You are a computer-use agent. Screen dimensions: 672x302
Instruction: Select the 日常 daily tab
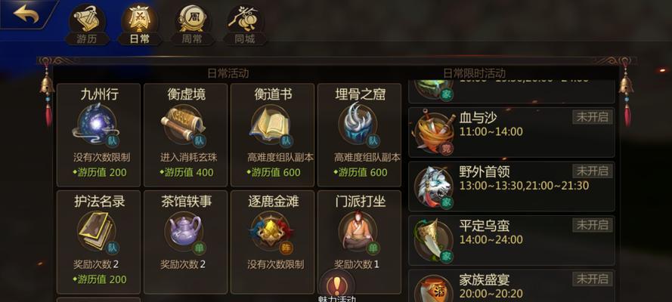(x=139, y=23)
